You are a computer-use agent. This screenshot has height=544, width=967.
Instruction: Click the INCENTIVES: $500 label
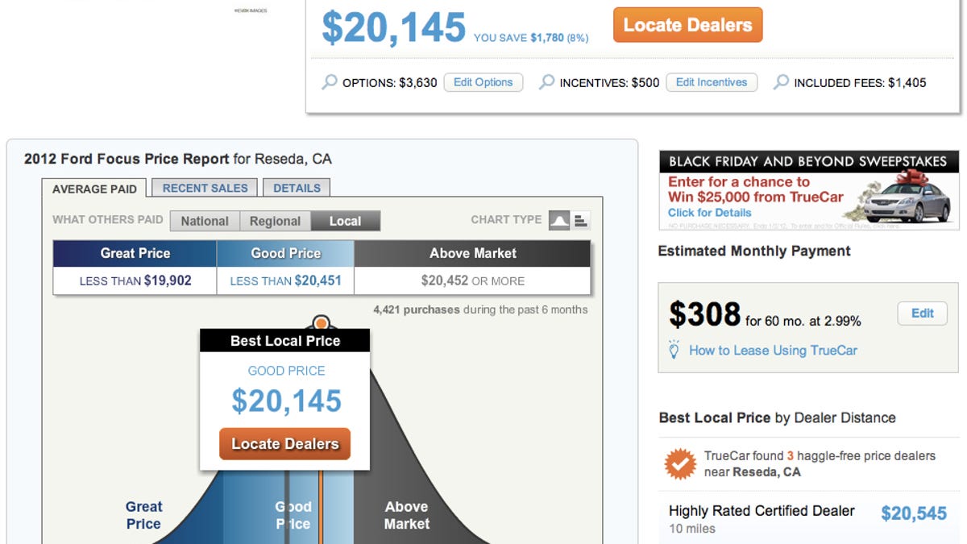click(x=609, y=82)
